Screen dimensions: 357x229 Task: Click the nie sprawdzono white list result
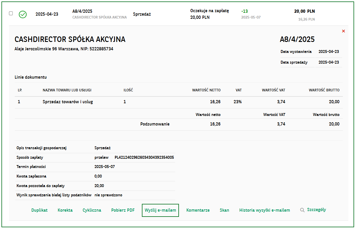(x=108, y=195)
